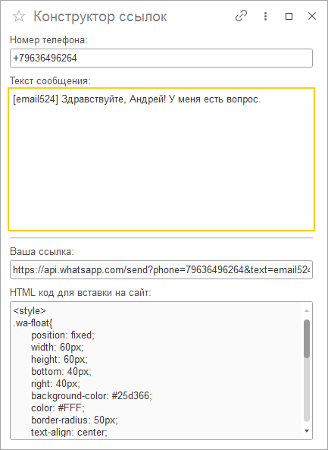The height and width of the screenshot is (450, 328).
Task: Maximize the Конструктор ссылок window
Action: point(289,17)
